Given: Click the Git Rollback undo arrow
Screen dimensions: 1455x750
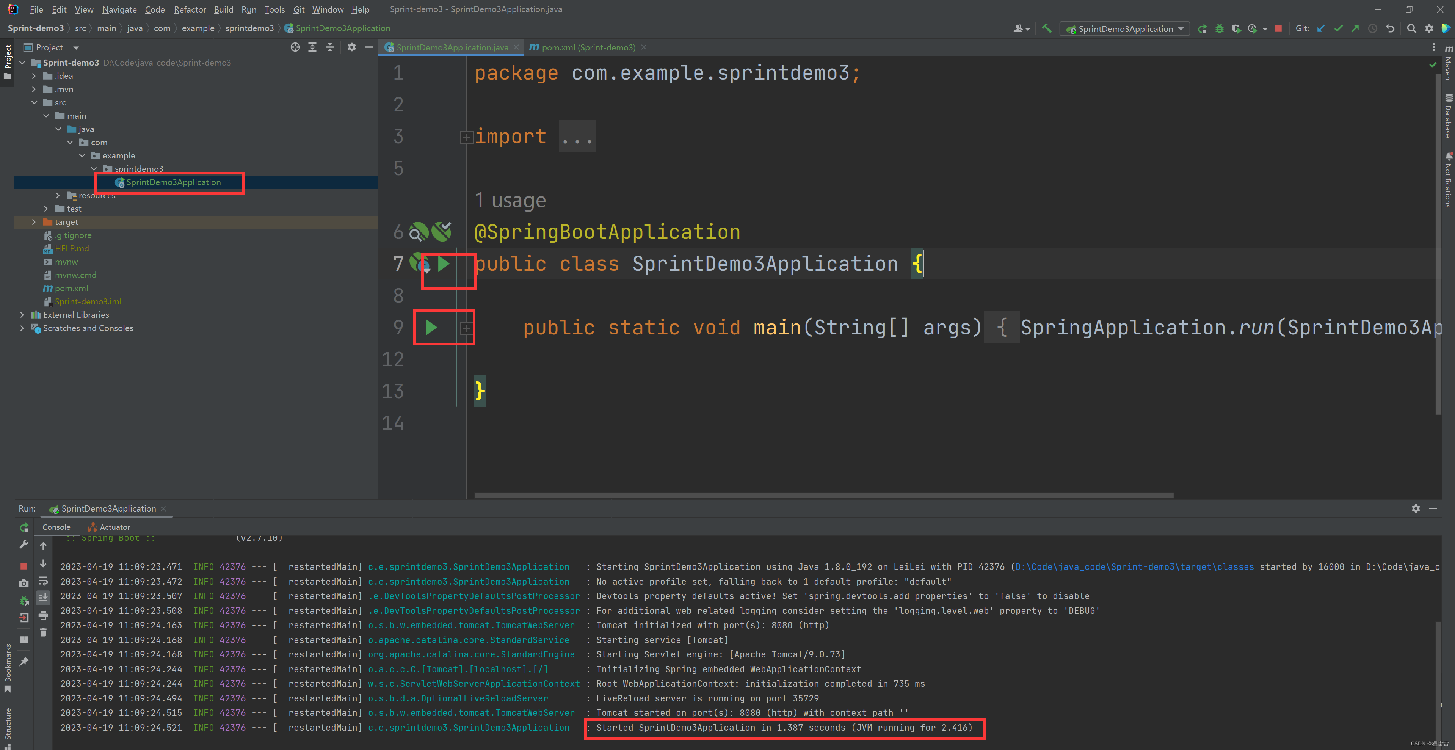Looking at the screenshot, I should 1390,28.
